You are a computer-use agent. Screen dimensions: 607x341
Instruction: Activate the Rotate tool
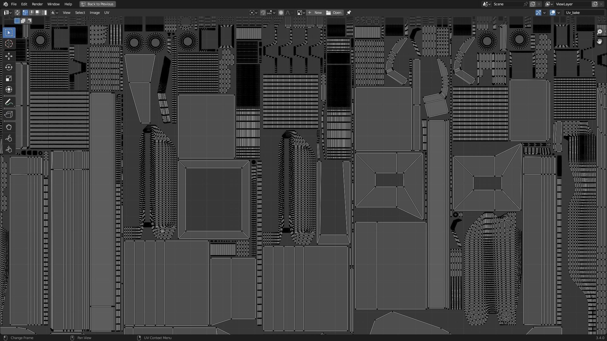pos(9,67)
